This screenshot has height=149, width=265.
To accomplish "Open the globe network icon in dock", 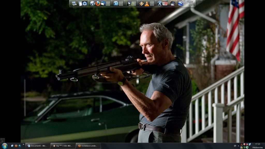I will tap(92, 4).
